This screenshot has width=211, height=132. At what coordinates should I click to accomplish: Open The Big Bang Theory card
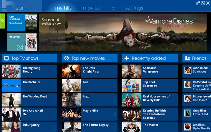point(29,71)
